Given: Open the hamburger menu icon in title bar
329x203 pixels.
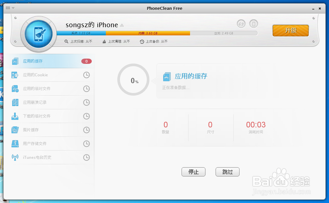Looking at the screenshot, I should 8,8.
